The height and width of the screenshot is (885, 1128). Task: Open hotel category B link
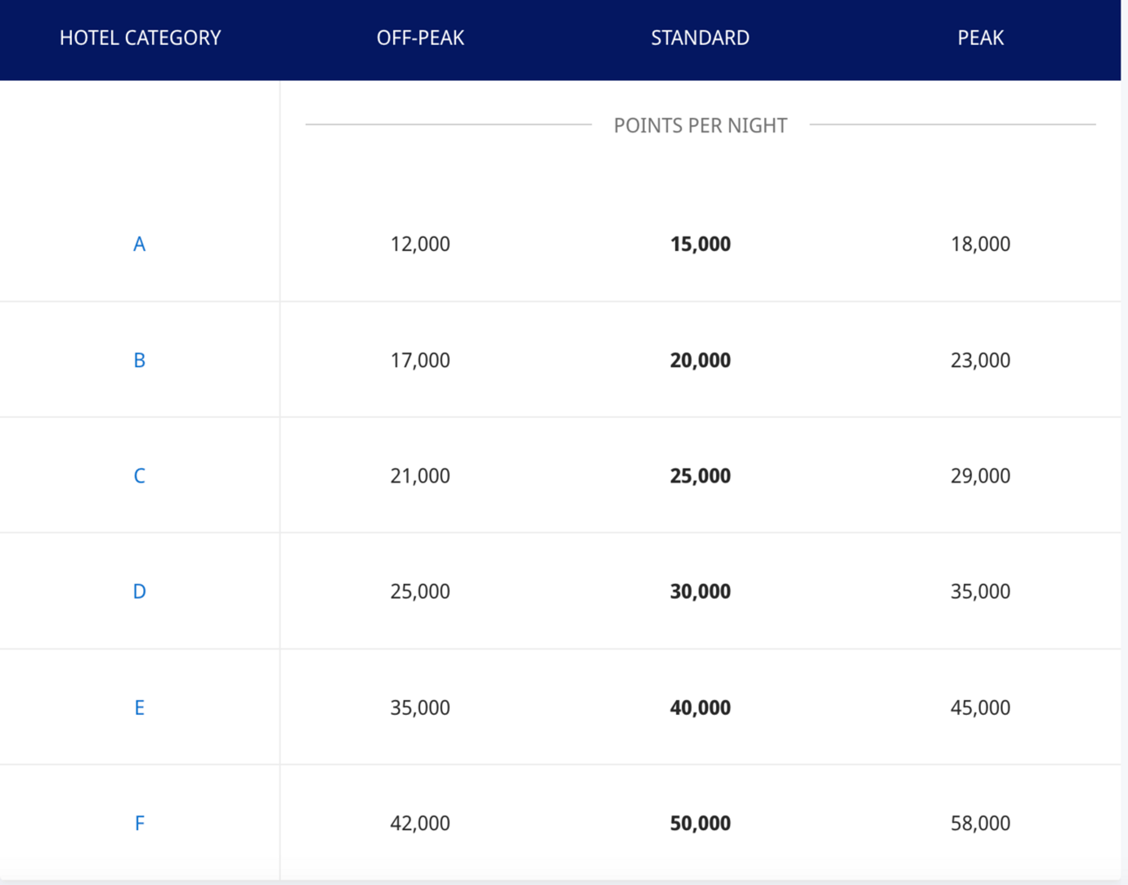pyautogui.click(x=139, y=360)
